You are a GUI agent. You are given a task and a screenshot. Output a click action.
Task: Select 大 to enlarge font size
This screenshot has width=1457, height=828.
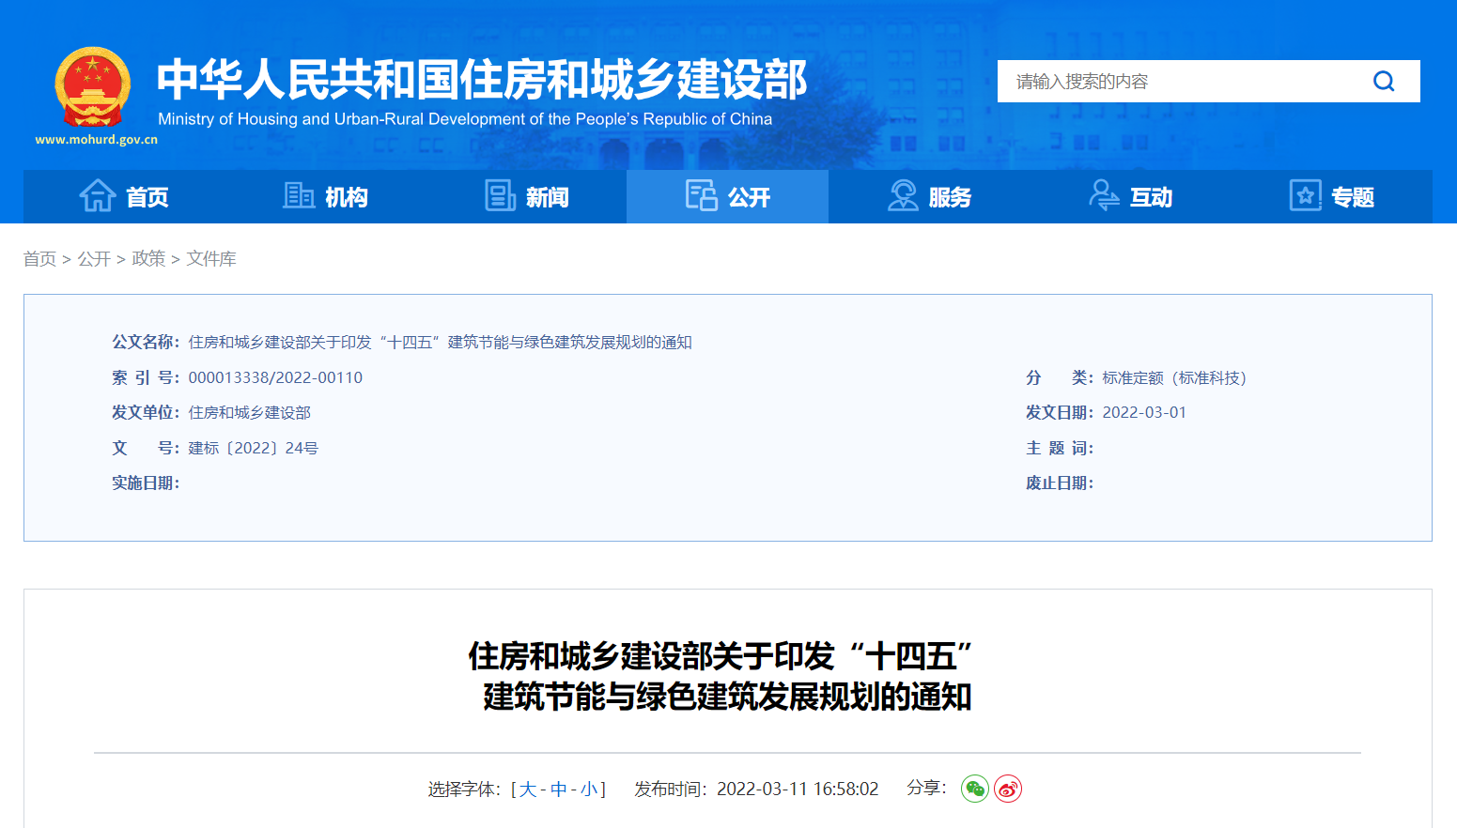coord(529,790)
